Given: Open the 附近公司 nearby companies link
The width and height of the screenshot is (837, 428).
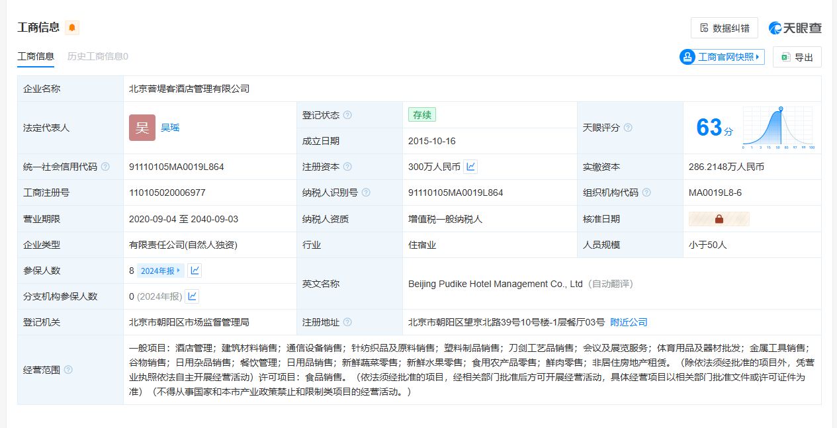Looking at the screenshot, I should (x=629, y=322).
